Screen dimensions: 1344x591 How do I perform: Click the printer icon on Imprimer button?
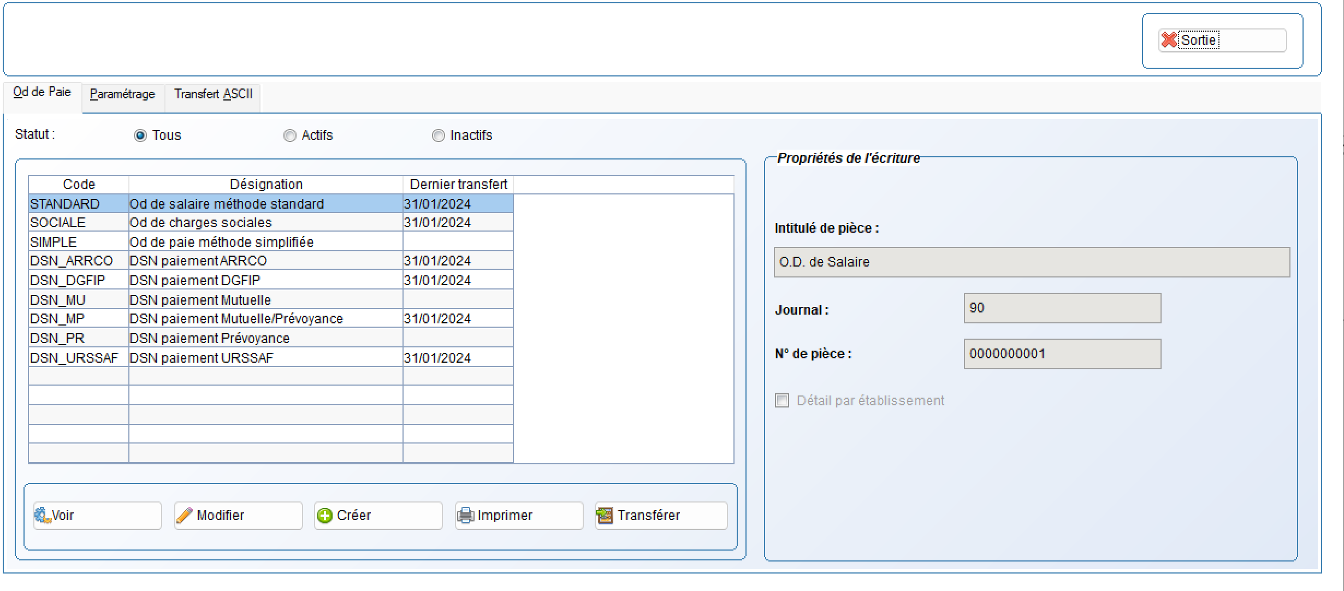pyautogui.click(x=465, y=515)
